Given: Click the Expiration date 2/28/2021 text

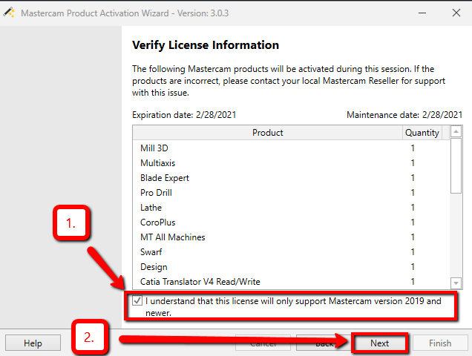Looking at the screenshot, I should click(x=184, y=115).
